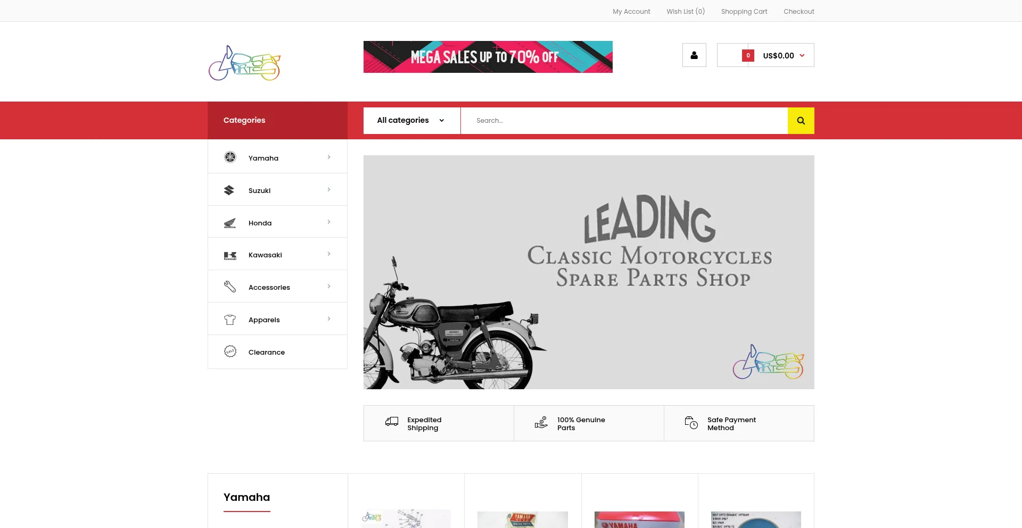Click the Search input field

[x=624, y=121]
